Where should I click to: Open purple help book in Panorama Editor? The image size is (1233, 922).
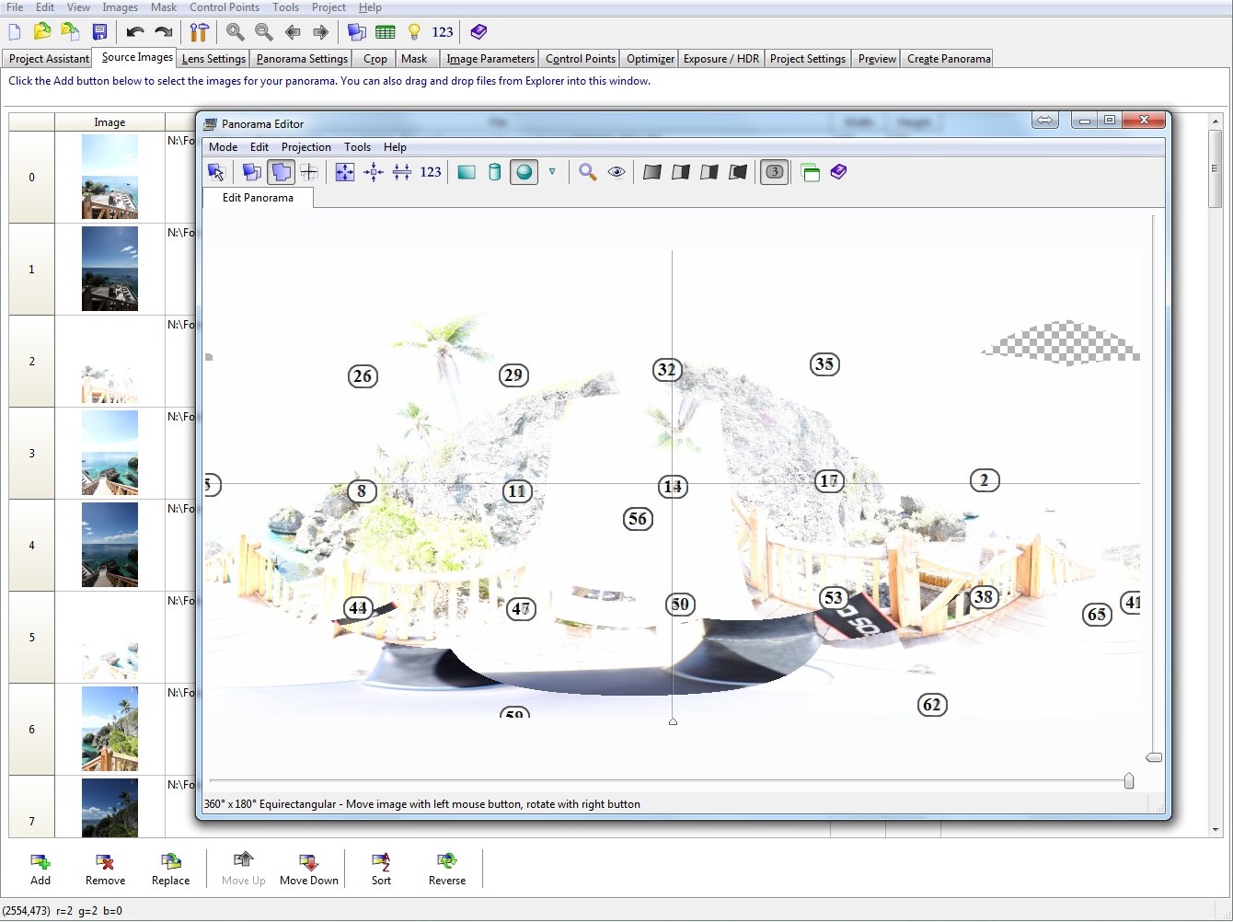tap(838, 172)
